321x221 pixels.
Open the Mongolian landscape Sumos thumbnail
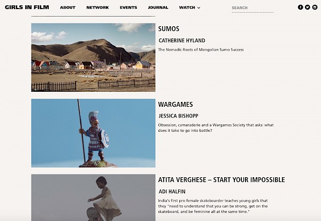(x=93, y=58)
